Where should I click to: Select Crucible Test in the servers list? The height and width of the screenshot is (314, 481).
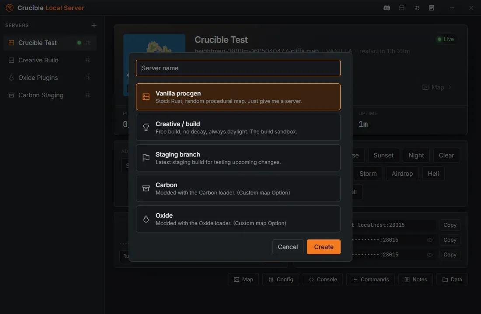point(50,43)
